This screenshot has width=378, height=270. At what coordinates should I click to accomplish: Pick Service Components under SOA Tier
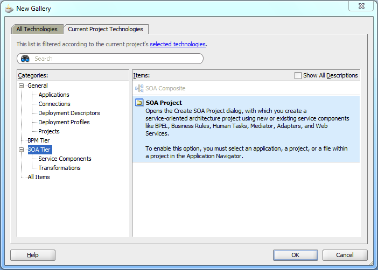[65, 159]
